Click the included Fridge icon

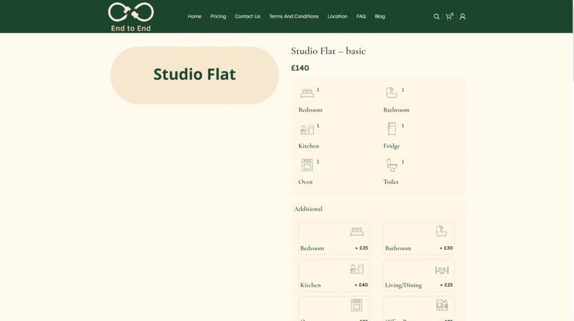(x=391, y=129)
